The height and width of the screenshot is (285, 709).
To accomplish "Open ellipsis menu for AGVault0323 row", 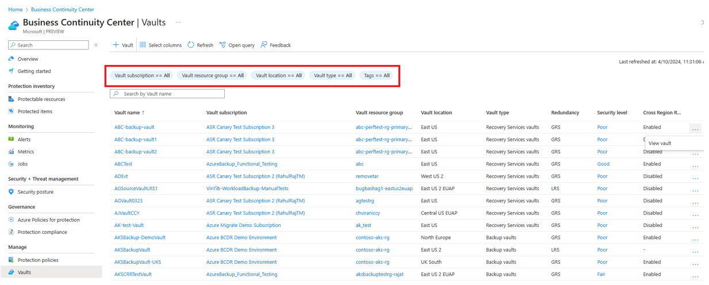I will point(695,203).
